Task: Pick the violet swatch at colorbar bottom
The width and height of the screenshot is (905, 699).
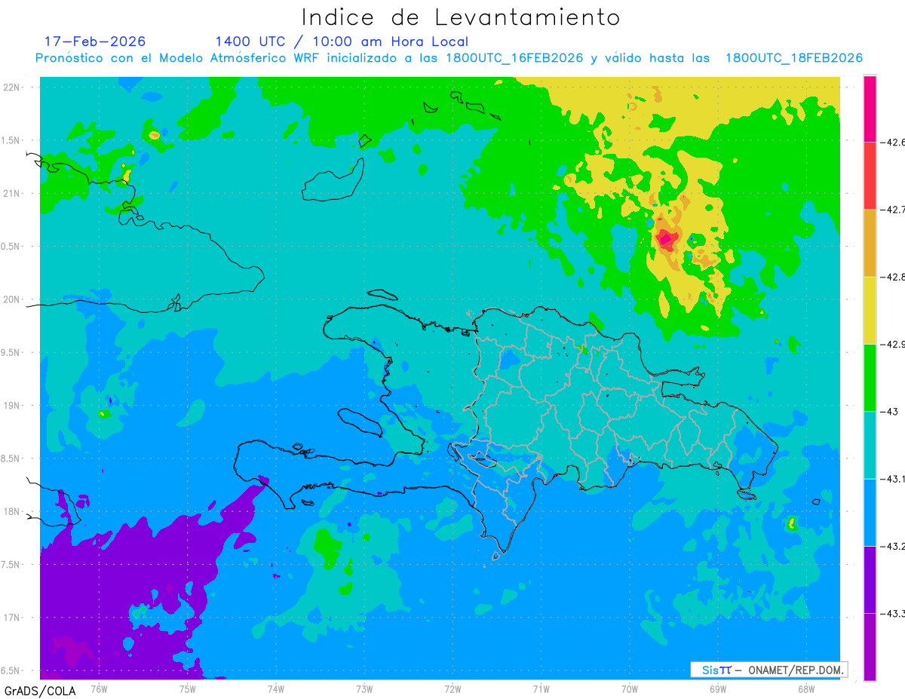Action: coord(870,647)
